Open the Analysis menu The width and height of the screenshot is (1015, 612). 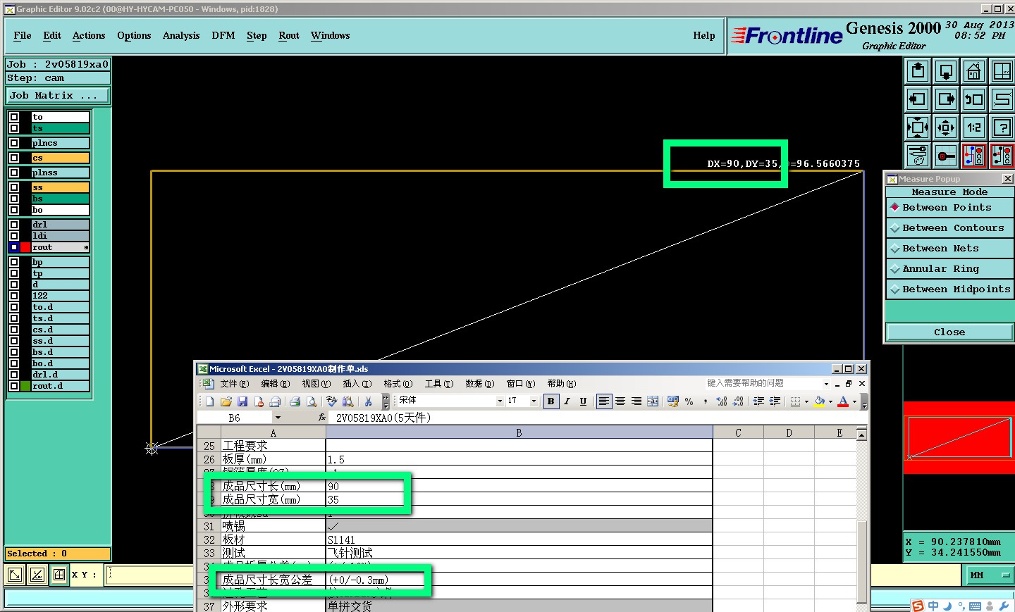[181, 36]
